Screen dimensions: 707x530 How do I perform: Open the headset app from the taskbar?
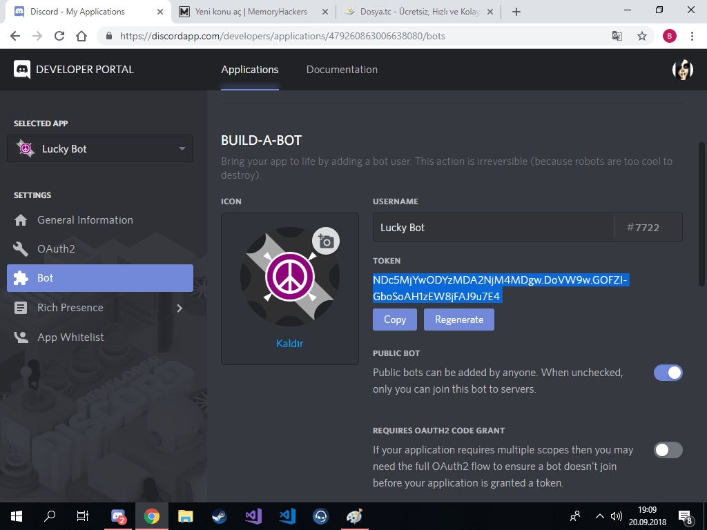pos(320,516)
